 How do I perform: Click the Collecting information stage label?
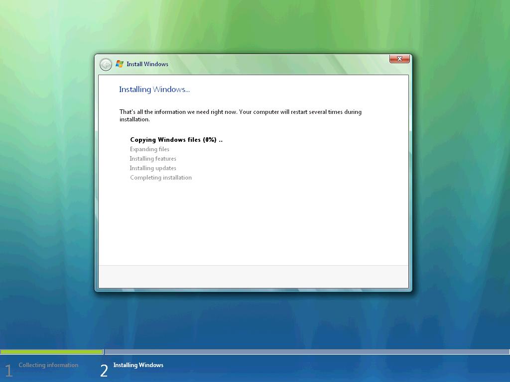point(48,365)
